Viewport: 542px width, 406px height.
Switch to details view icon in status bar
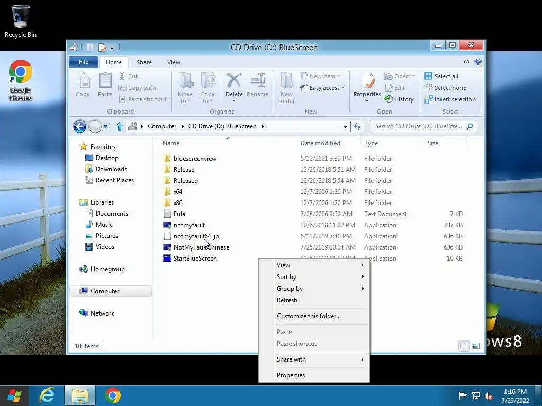coord(464,346)
